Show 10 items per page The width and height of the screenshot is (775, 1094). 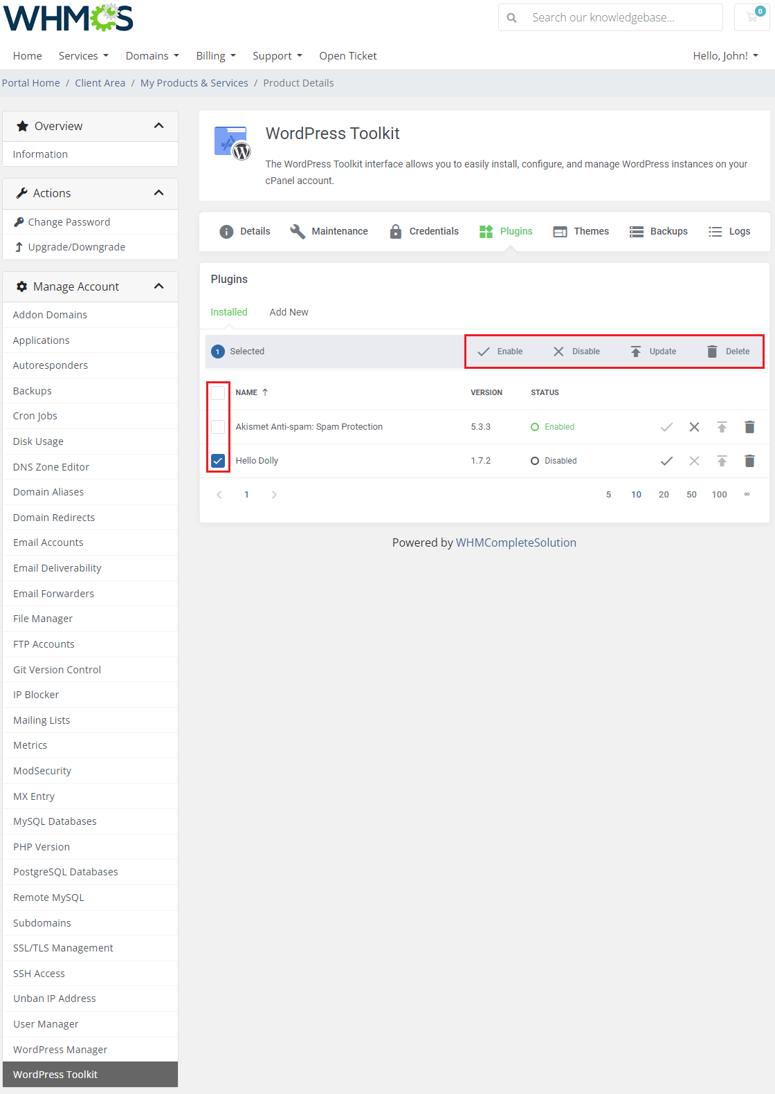pyautogui.click(x=637, y=495)
